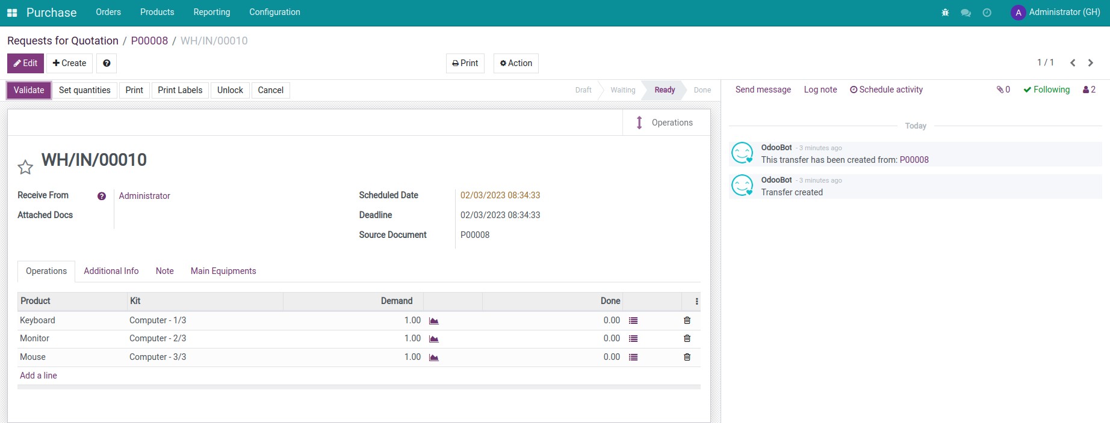Open the activities clock icon
1110x423 pixels.
point(987,13)
